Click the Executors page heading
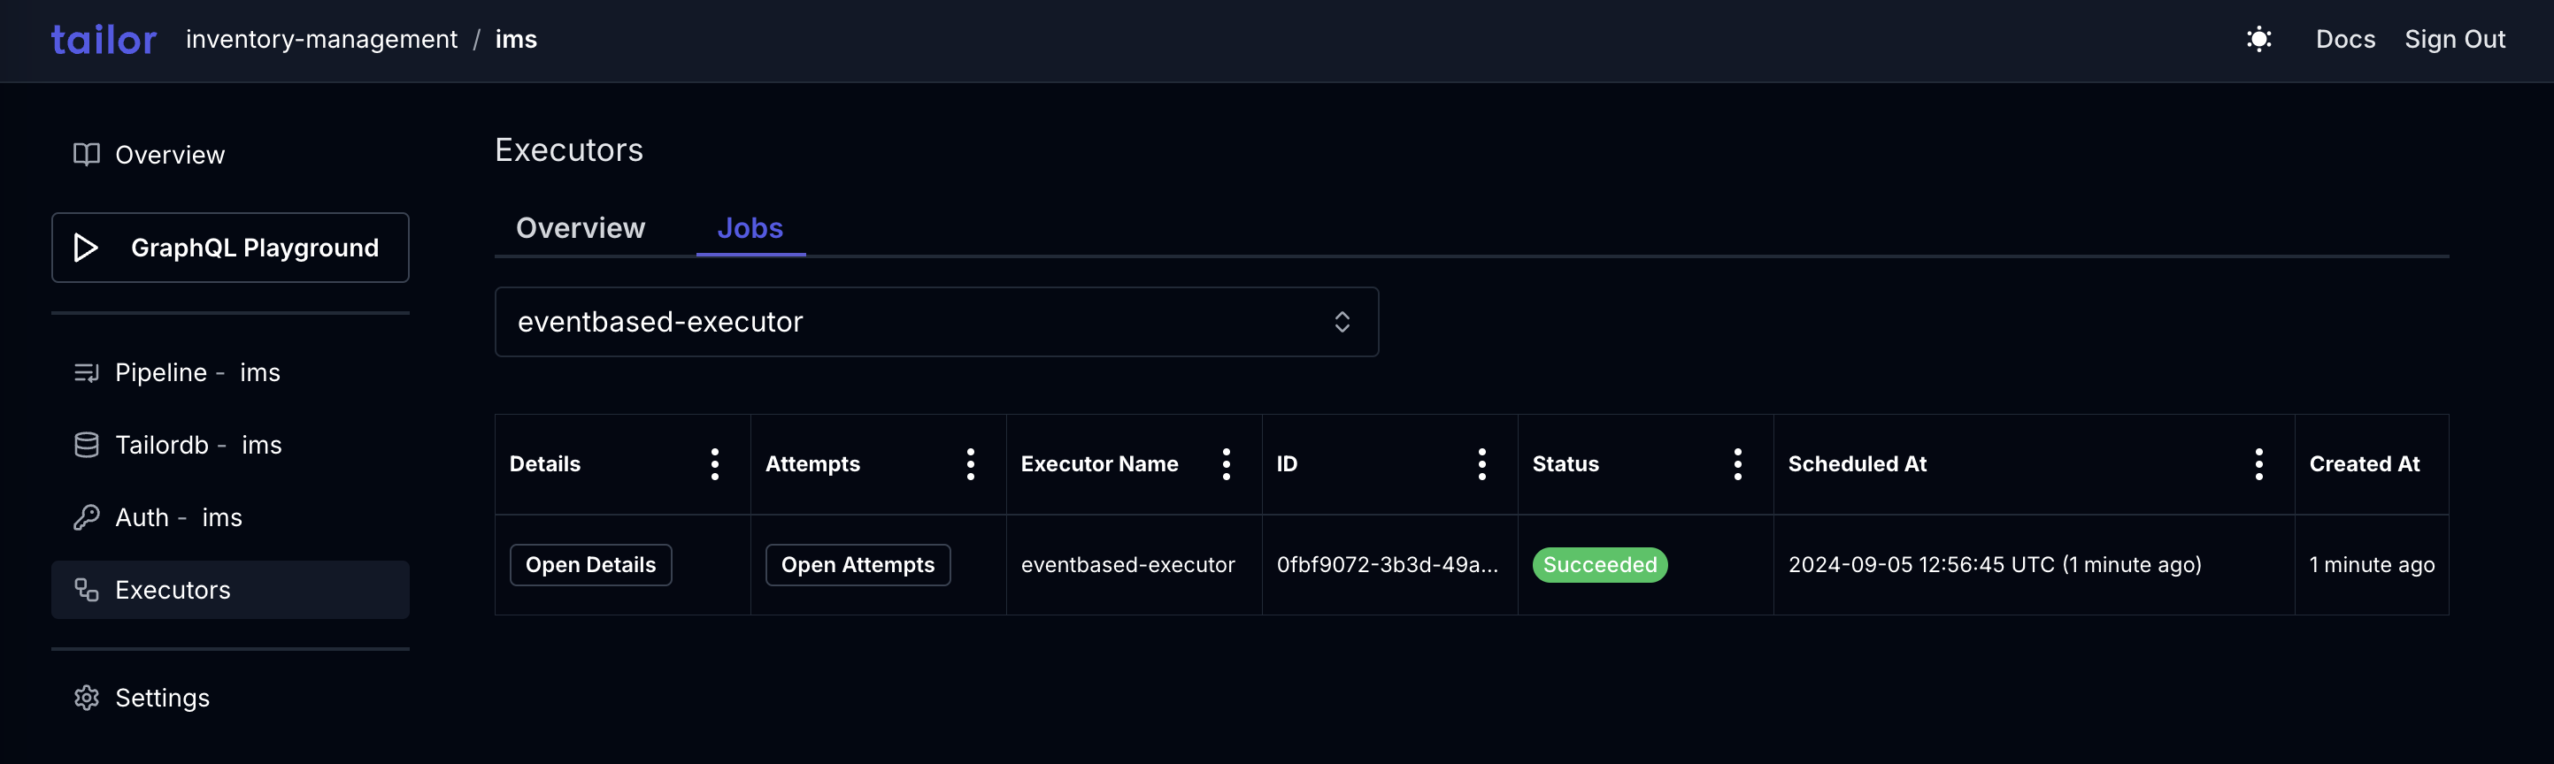Image resolution: width=2554 pixels, height=764 pixels. [569, 149]
